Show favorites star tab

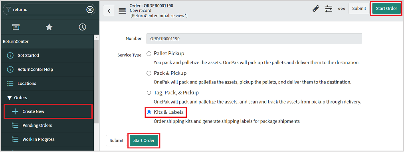coord(49,27)
